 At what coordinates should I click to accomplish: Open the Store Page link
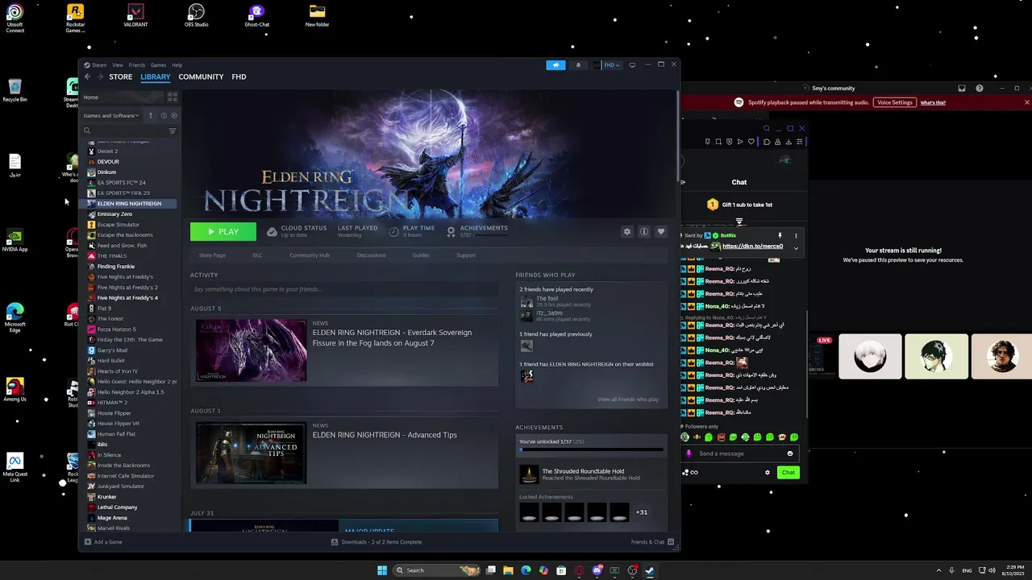pos(212,255)
